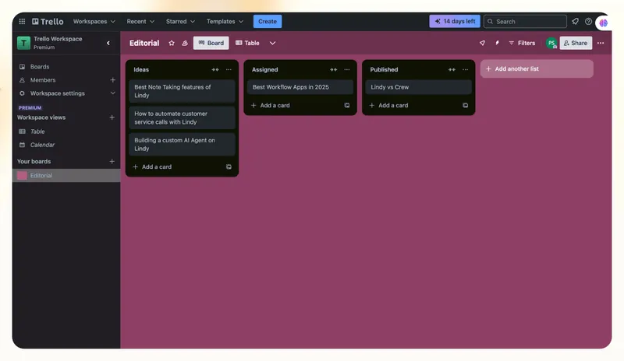Click the plus icon beside Members
The image size is (624, 361).
(112, 80)
